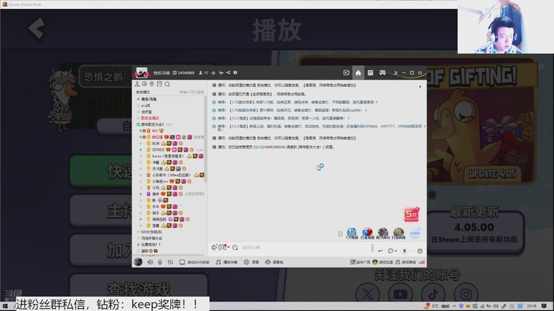The image size is (554, 311).
Task: Expand the pk战 sub-channel
Action: [x=138, y=106]
